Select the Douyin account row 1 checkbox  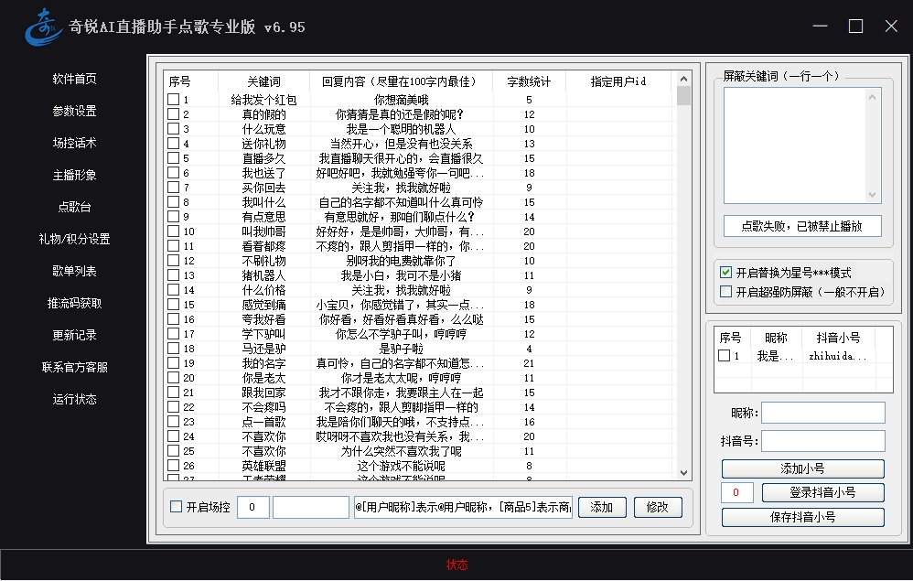pos(725,356)
